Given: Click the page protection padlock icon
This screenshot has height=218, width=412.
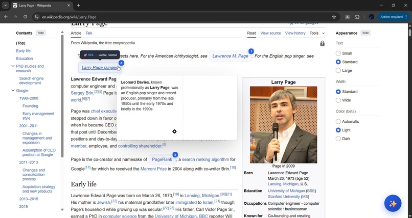Looking at the screenshot, I should (x=323, y=43).
